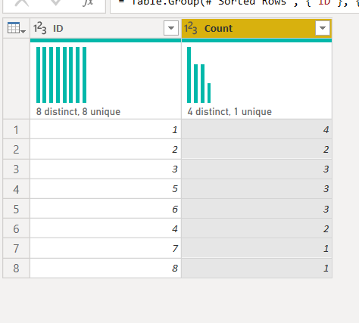Screen dimensions: 359x323
Task: Click ID cell in row 6
Action: click(105, 228)
